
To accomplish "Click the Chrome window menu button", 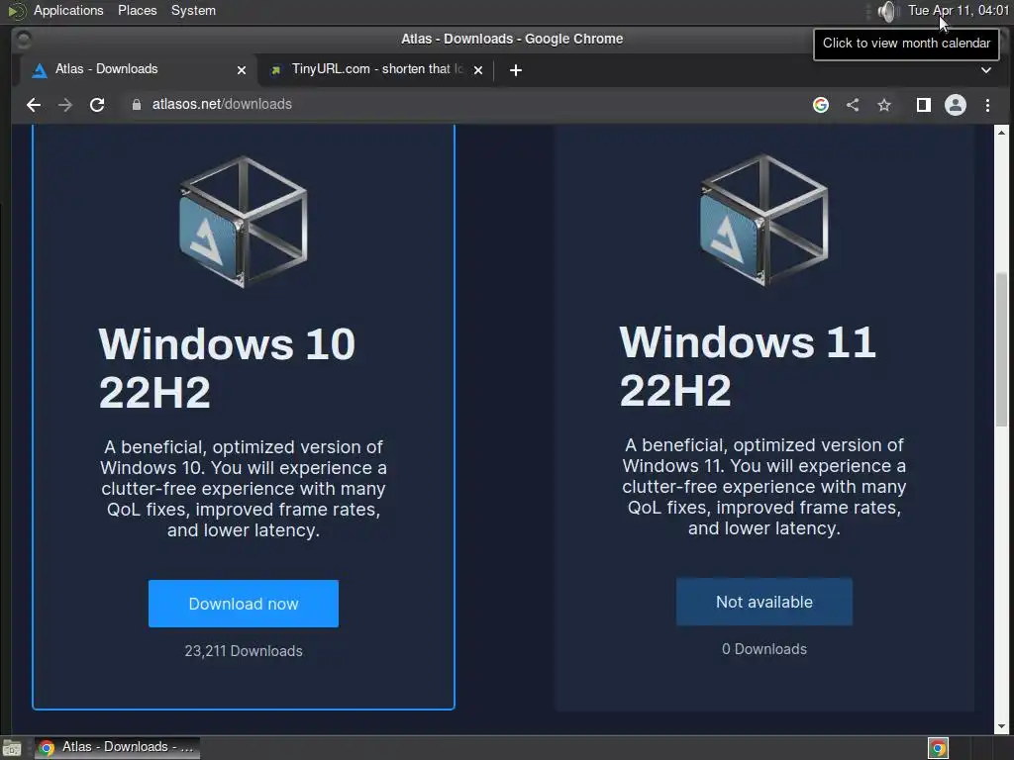I will 24,40.
